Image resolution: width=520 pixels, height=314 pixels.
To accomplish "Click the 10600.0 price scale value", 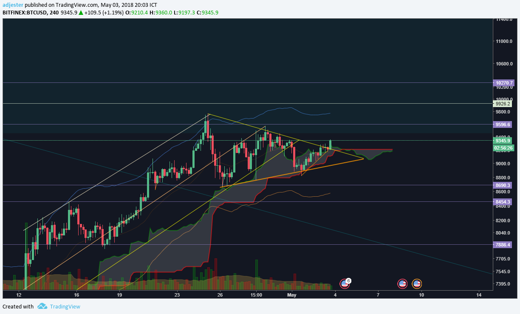I will coord(504,64).
